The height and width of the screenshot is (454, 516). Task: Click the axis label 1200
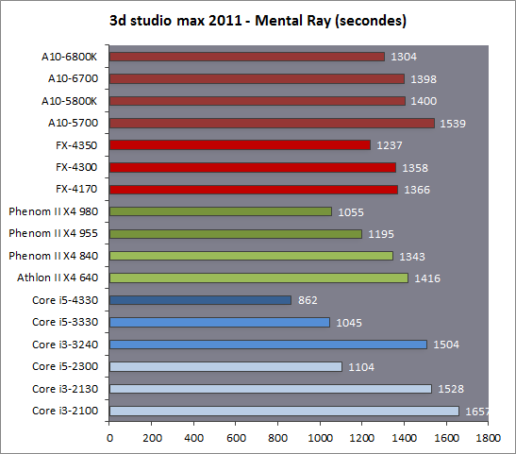click(362, 438)
